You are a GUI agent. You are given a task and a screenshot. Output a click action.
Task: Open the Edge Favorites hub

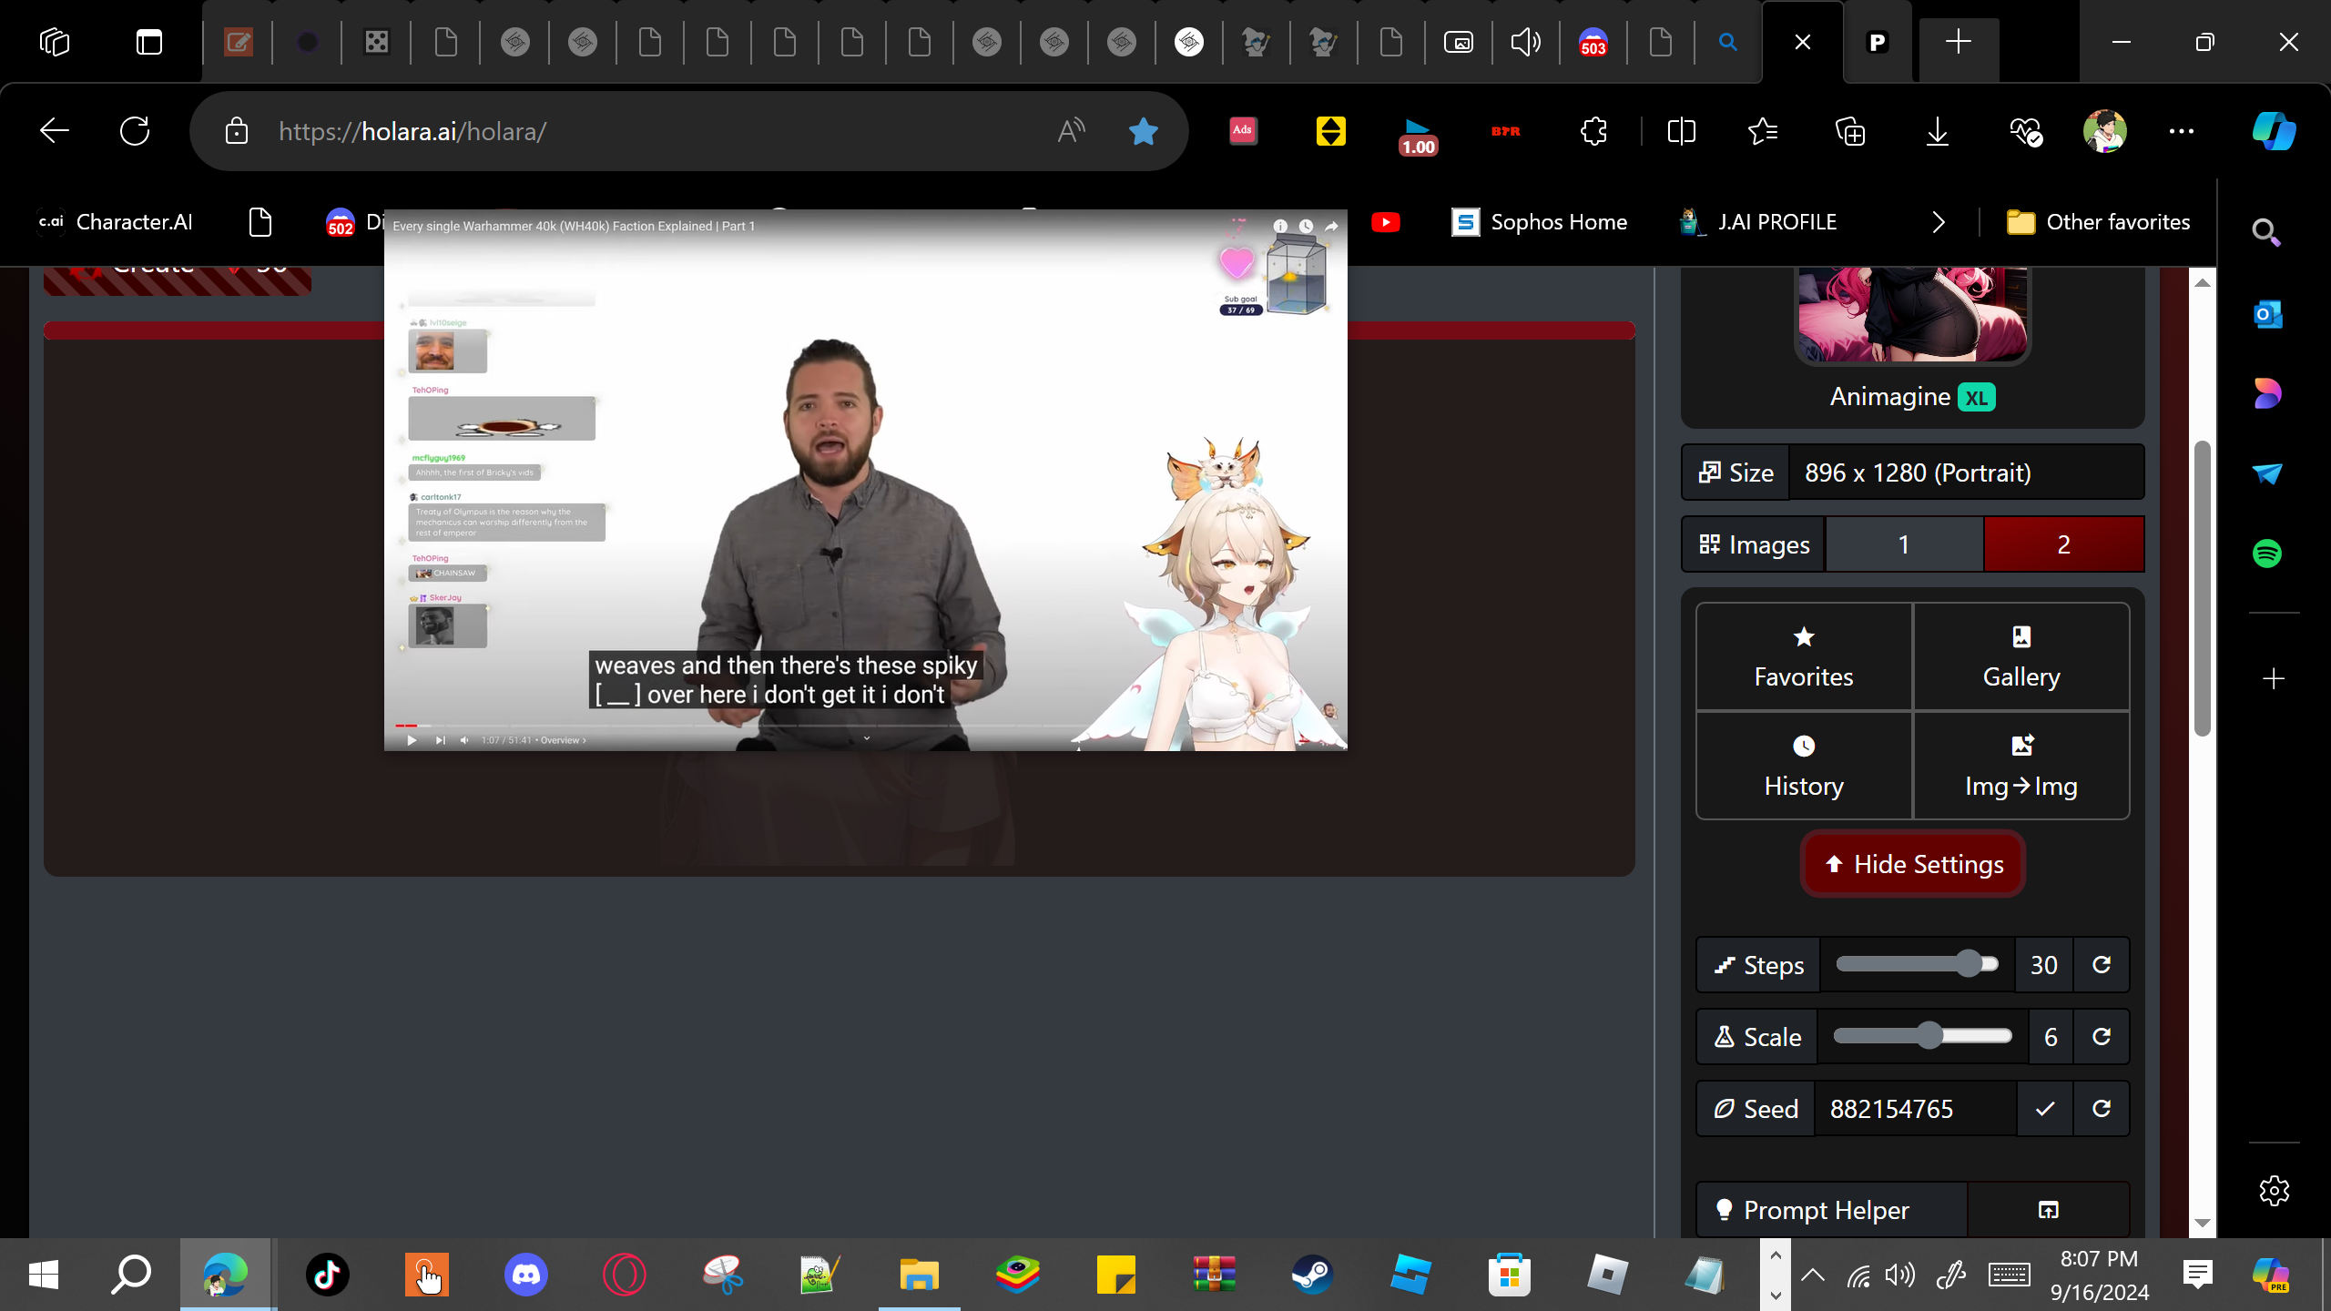(1763, 131)
